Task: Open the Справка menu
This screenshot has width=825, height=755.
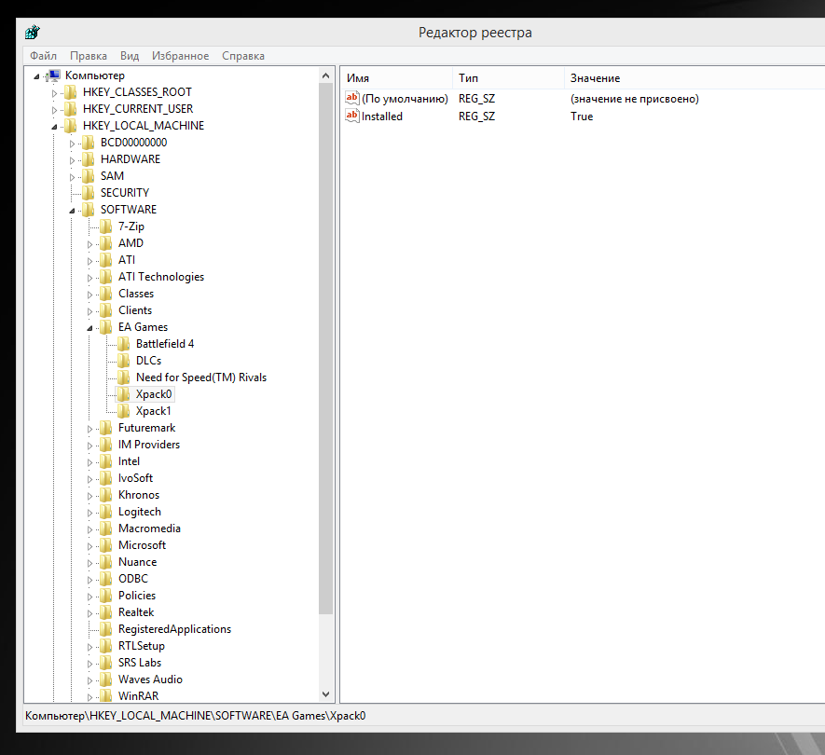Action: 243,56
